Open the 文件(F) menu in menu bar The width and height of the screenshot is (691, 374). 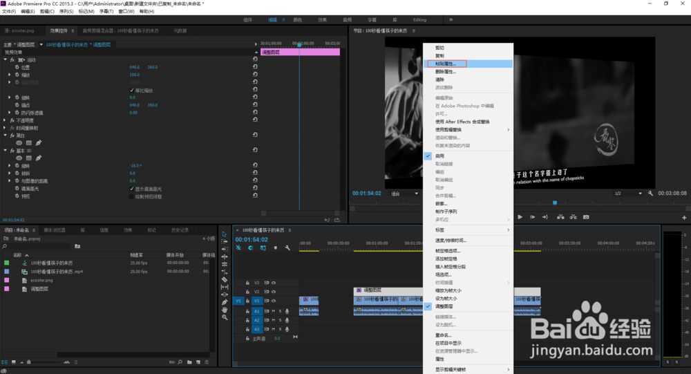coord(9,12)
